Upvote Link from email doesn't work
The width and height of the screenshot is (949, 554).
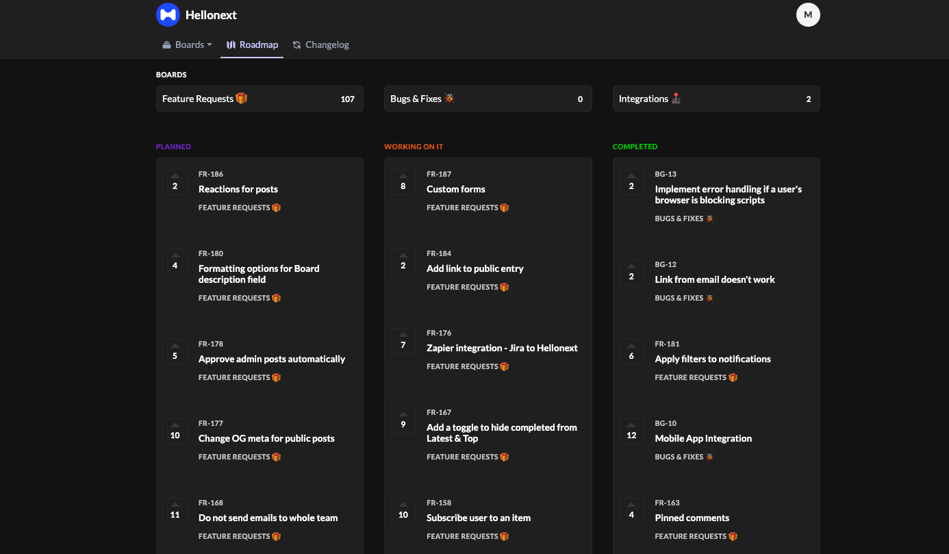[631, 273]
